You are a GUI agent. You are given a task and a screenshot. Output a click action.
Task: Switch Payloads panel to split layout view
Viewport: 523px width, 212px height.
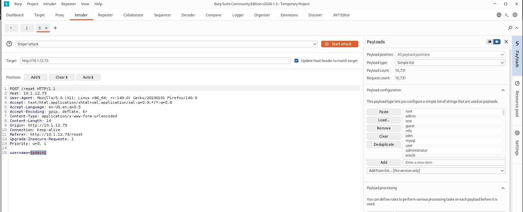tap(497, 42)
